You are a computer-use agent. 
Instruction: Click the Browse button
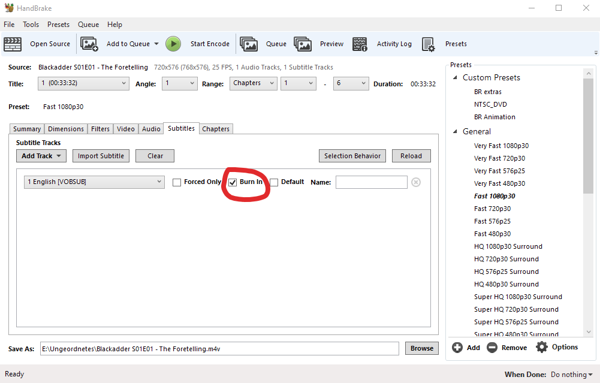[422, 349]
